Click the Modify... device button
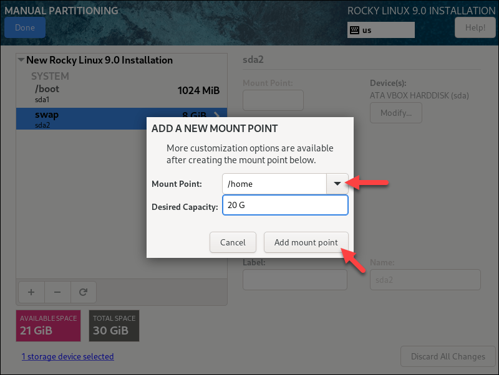Viewport: 499px width, 375px height. click(x=395, y=113)
